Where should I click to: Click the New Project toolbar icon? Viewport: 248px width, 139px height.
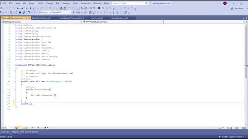point(11,12)
